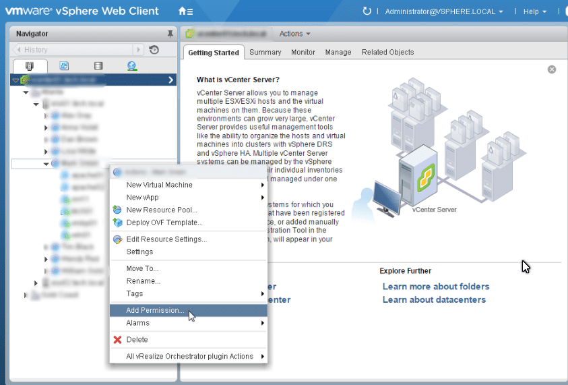The image size is (568, 385).
Task: Choose Rename in context menu
Action: (189, 281)
